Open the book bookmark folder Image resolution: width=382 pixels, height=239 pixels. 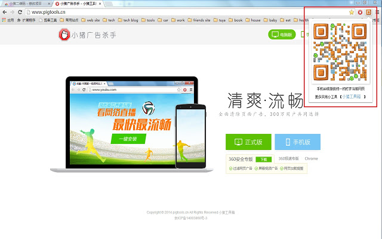236,20
